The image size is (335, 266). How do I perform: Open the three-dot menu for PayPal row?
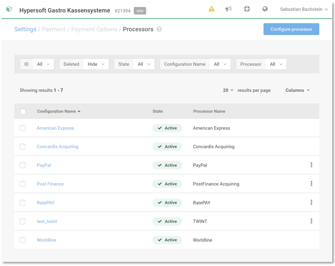pyautogui.click(x=311, y=165)
